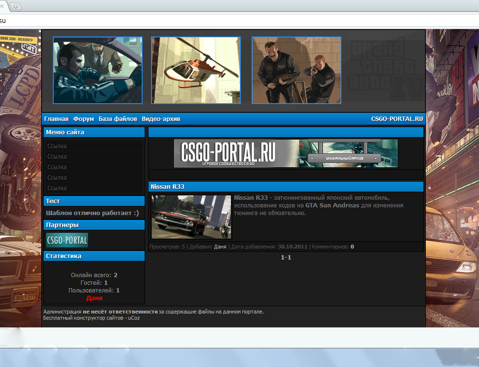
Task: Open Видео-архив navigation link
Action: (161, 119)
